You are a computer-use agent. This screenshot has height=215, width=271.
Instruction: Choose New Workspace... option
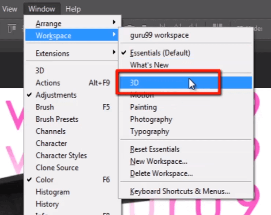[158, 162]
